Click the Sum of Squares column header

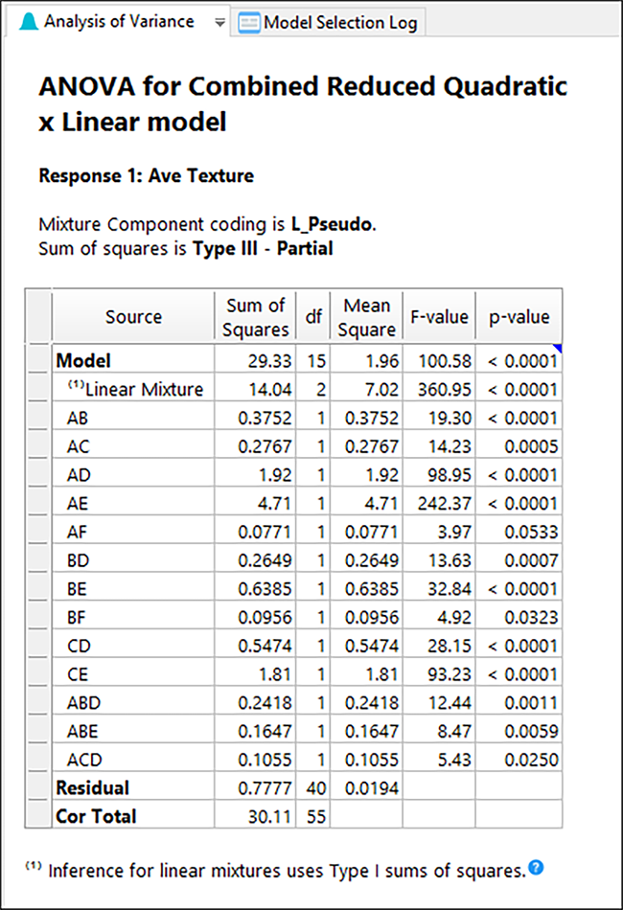point(256,317)
